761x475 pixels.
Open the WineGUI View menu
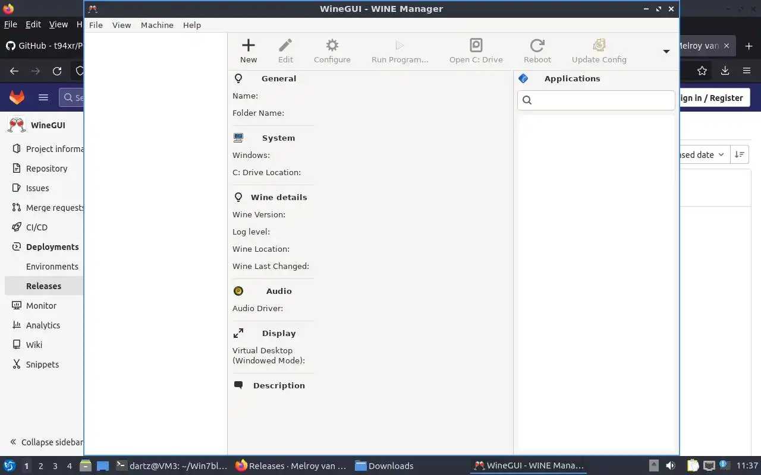121,25
